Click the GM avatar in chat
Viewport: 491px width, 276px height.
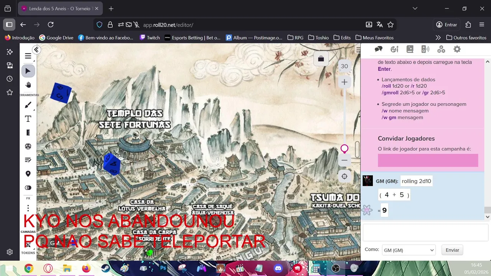point(367,181)
